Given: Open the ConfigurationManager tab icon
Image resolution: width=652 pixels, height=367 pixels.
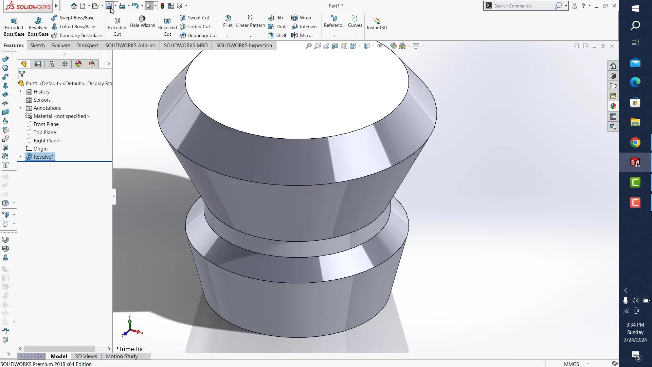Looking at the screenshot, I should pyautogui.click(x=51, y=64).
